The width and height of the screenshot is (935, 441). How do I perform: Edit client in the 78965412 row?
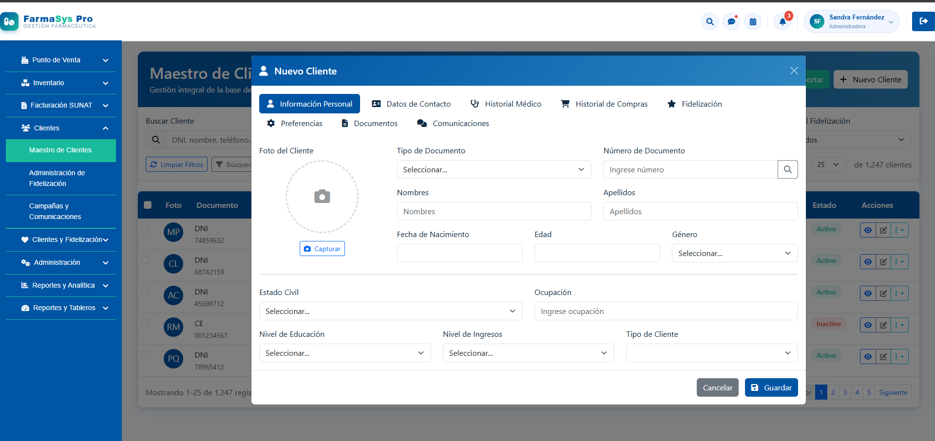pos(883,357)
